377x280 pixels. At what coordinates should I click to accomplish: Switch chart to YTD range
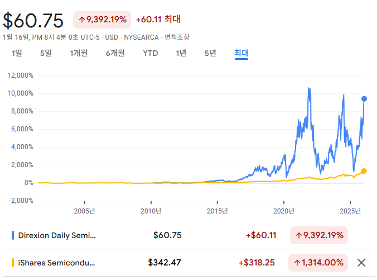coord(151,53)
